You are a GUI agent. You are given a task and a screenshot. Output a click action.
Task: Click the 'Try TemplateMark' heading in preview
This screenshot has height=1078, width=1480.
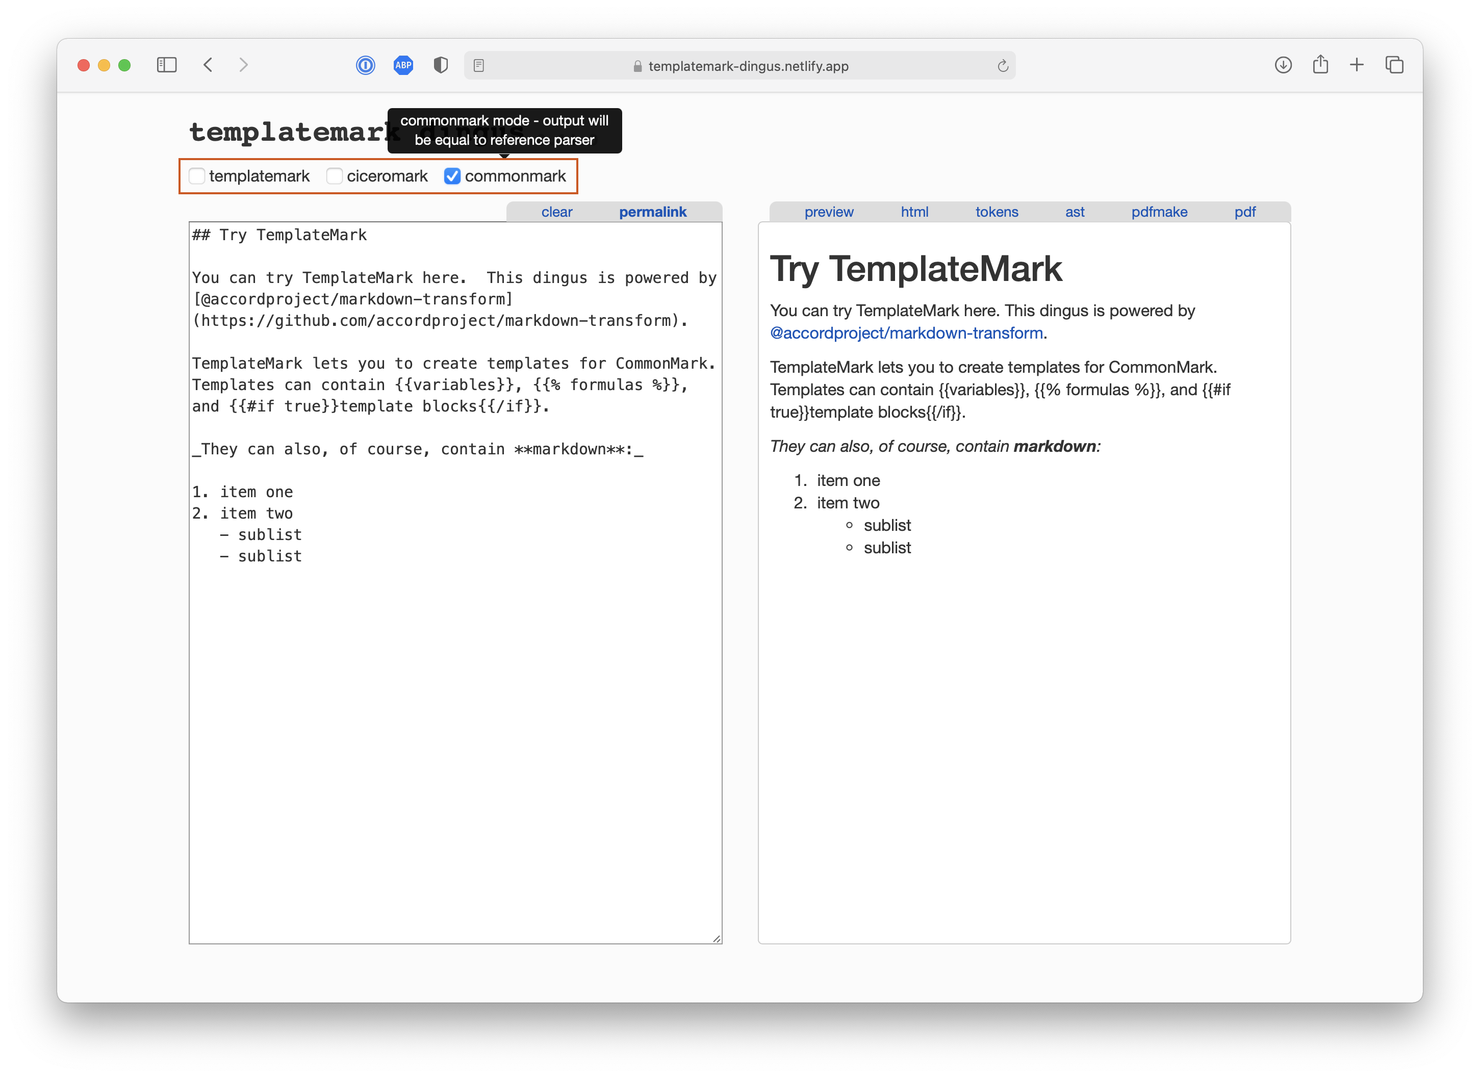(x=915, y=268)
